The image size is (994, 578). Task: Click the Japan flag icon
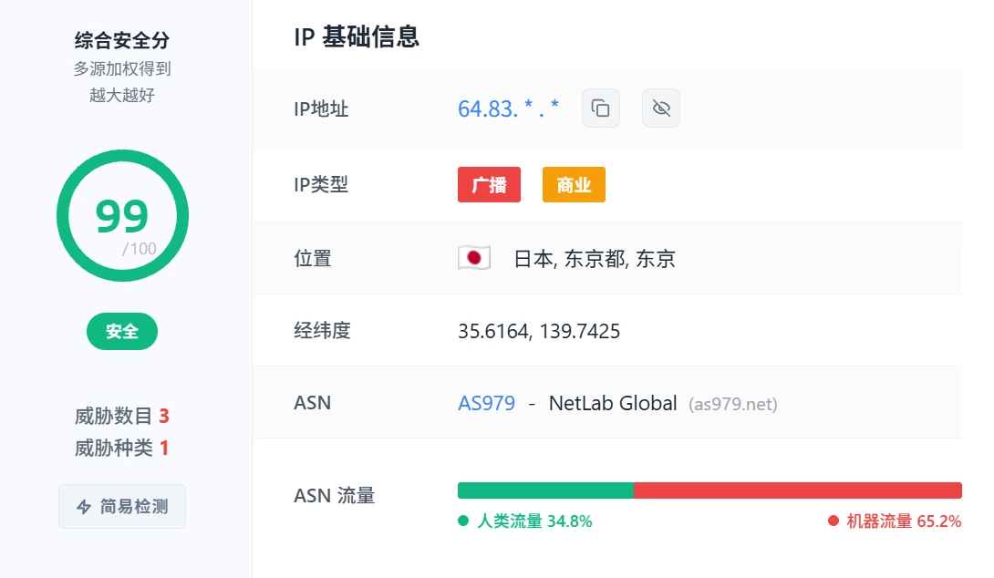[x=474, y=258]
